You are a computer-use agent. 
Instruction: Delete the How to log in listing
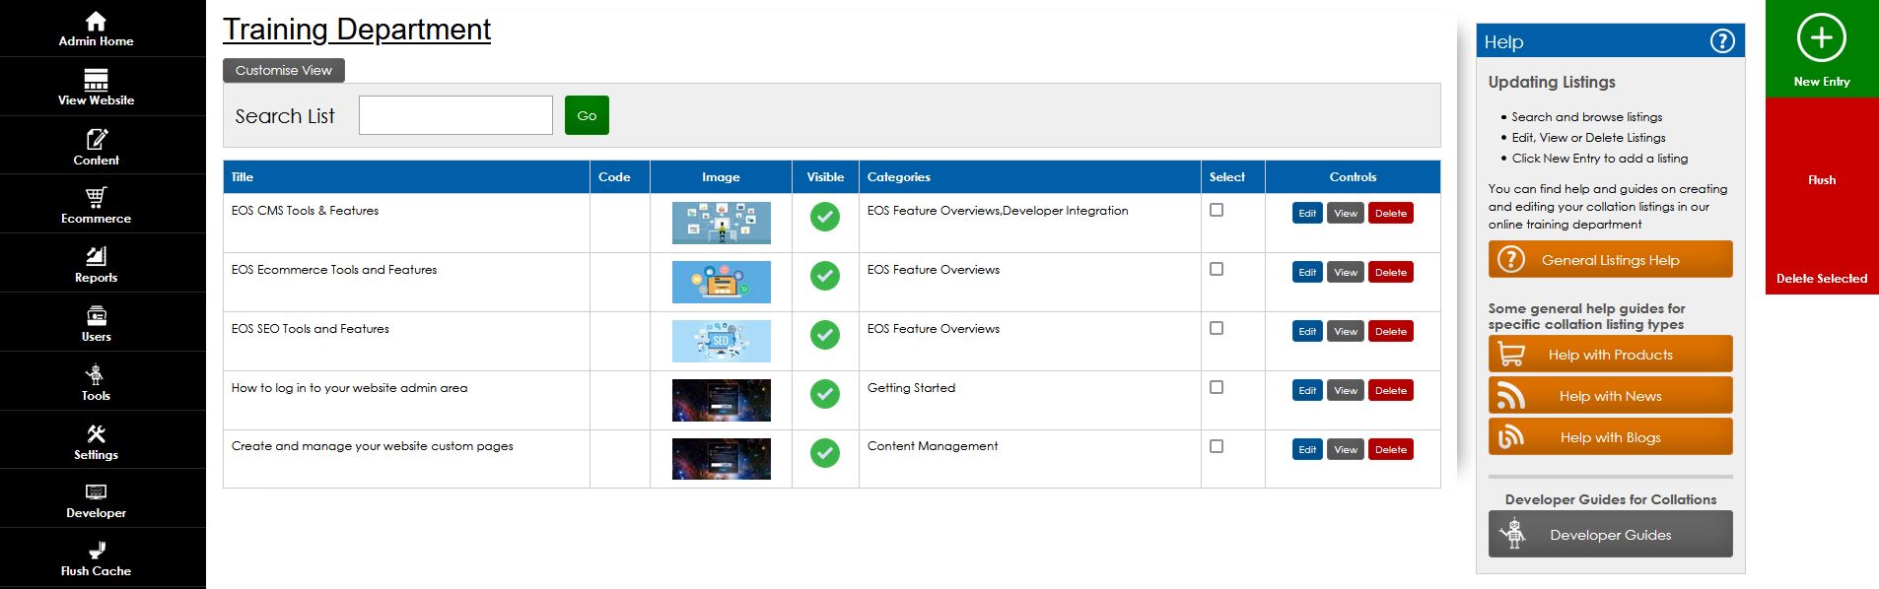1390,391
